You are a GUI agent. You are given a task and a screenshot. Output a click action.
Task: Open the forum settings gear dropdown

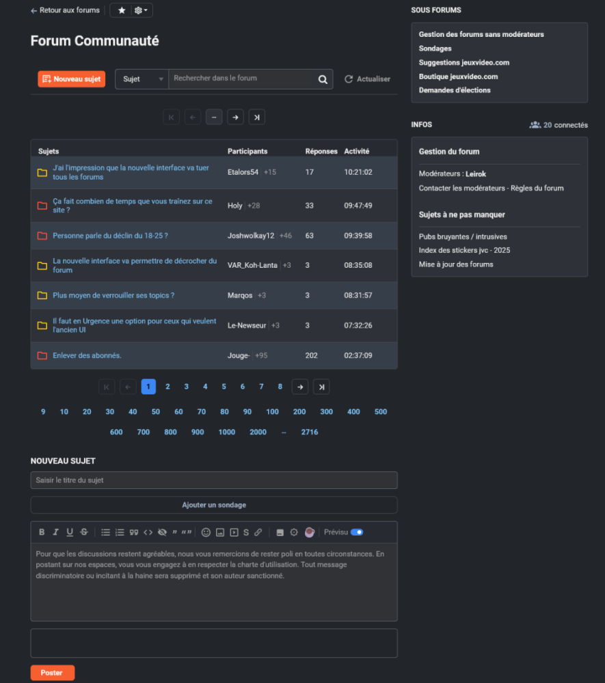(142, 11)
